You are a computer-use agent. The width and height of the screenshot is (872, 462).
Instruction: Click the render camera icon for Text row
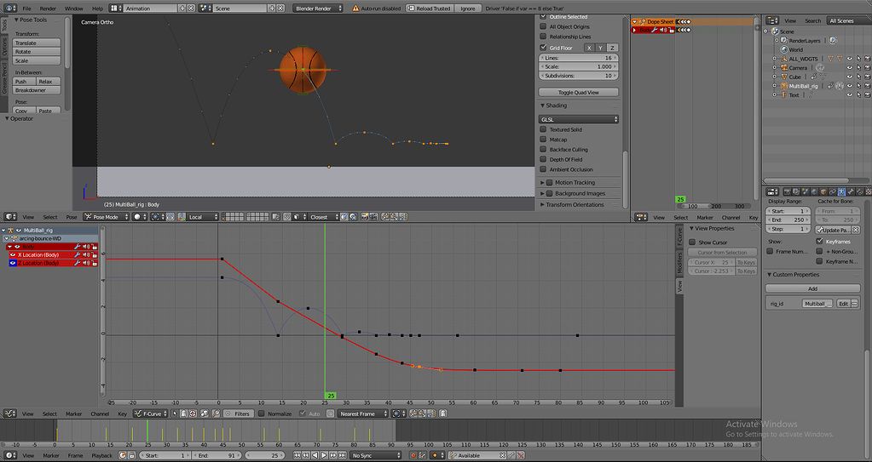(x=867, y=95)
